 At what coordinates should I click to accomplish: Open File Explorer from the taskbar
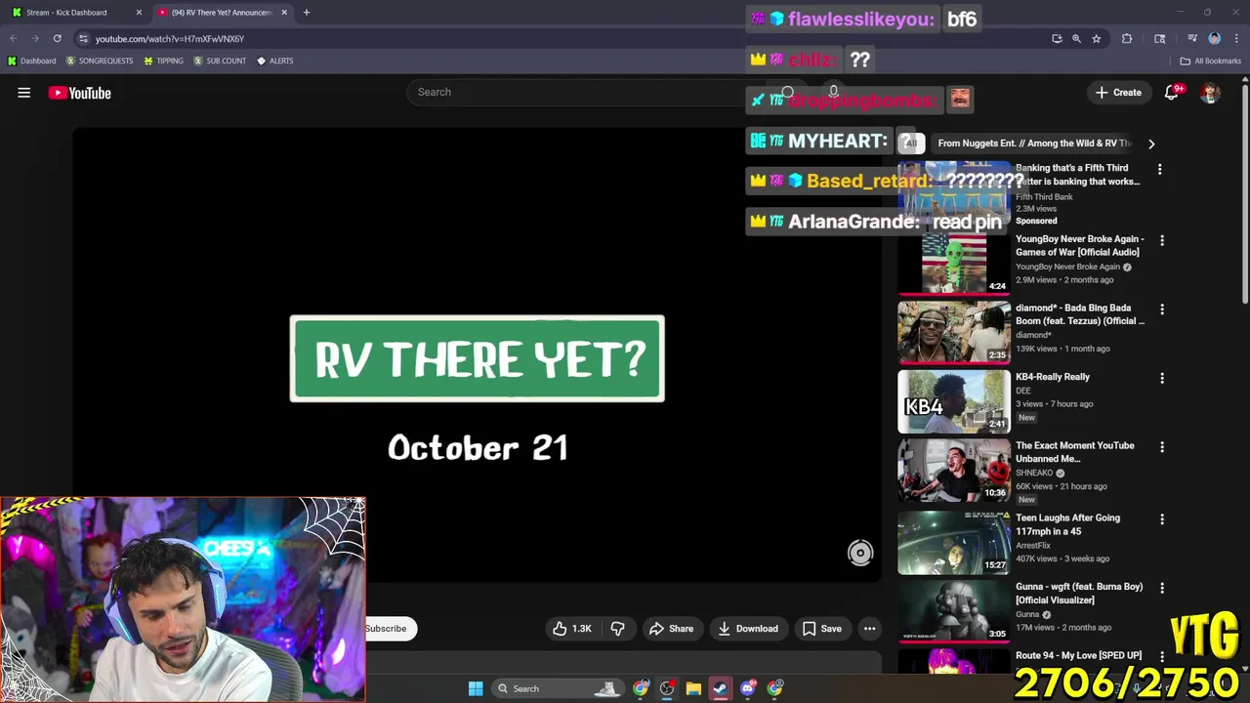pyautogui.click(x=693, y=688)
